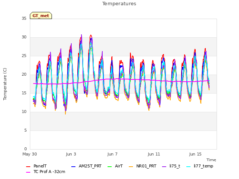Screen dimensions: 239x179
Task: Click the 20 y-axis tick label
Action: [x=24, y=75]
